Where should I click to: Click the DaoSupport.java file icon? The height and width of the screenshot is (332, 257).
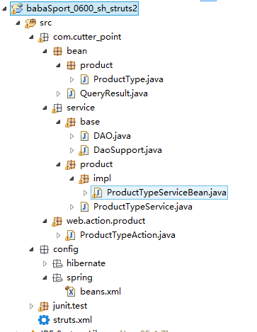[x=84, y=151]
